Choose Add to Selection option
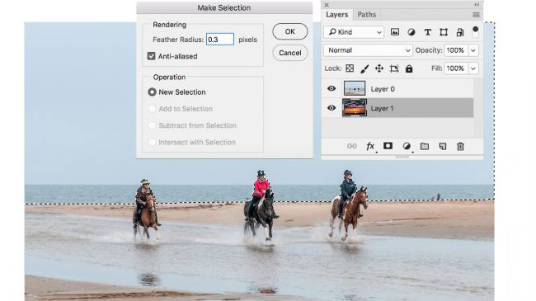 click(152, 109)
